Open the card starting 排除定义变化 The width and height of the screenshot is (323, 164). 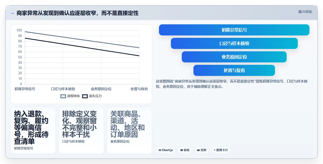[81, 130]
